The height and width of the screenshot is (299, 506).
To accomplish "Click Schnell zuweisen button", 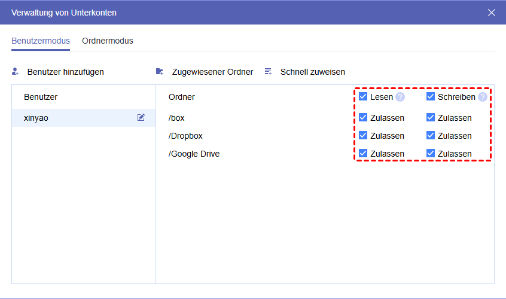I will [312, 72].
